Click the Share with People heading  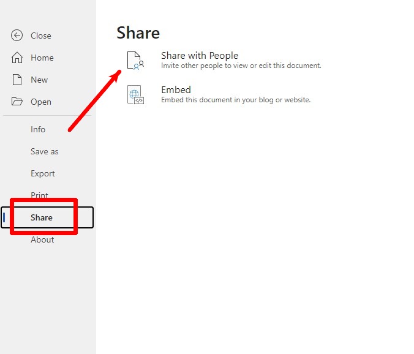[x=200, y=56]
